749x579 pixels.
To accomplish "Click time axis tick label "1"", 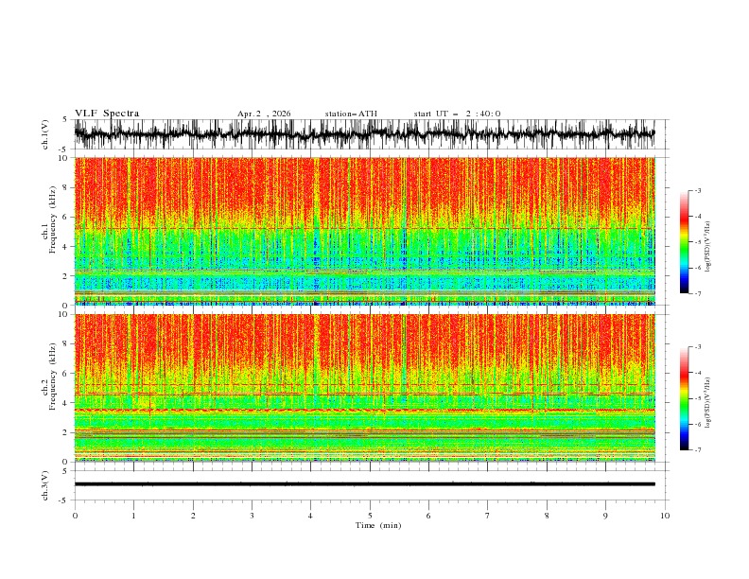I will click(x=133, y=516).
